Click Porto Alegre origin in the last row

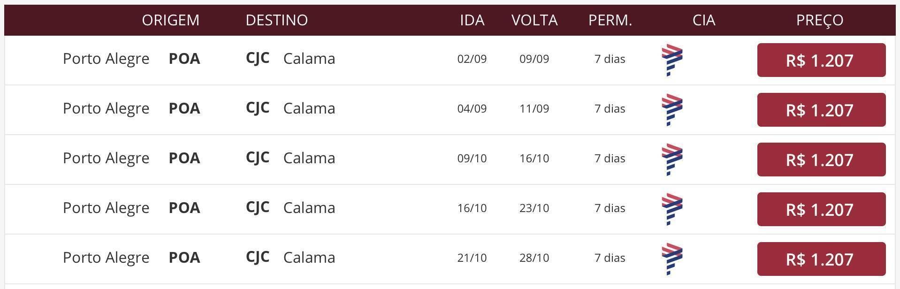click(106, 258)
